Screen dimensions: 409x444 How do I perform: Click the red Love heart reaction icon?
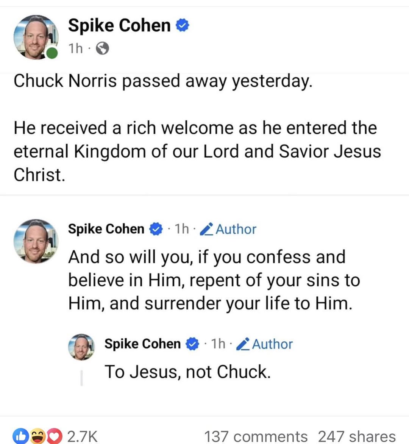tap(55, 436)
